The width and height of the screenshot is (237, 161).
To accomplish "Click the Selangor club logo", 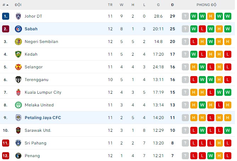I will [18, 67].
